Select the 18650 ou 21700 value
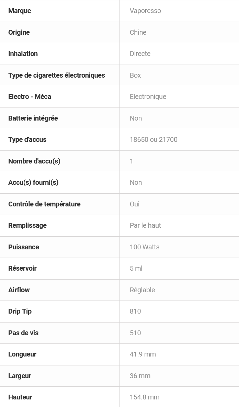 [153, 139]
